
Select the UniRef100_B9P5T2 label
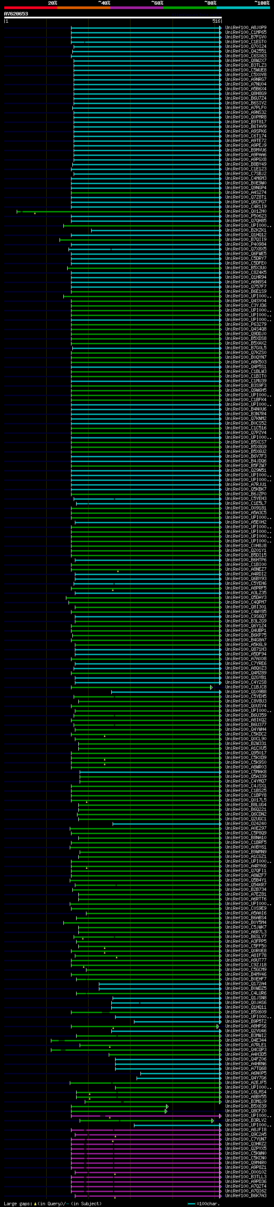(x=246, y=1022)
